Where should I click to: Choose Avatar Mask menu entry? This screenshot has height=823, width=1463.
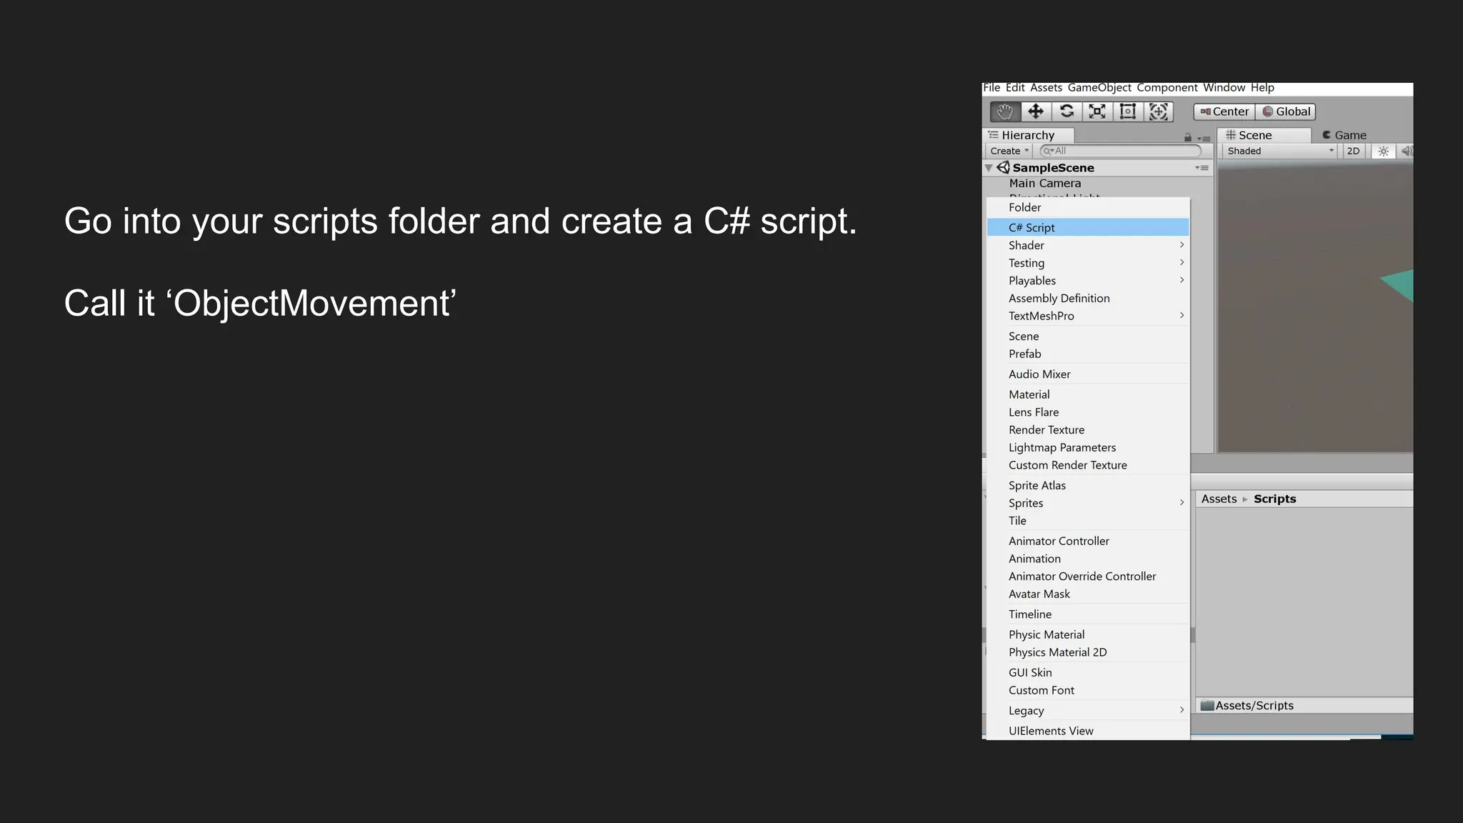coord(1088,594)
